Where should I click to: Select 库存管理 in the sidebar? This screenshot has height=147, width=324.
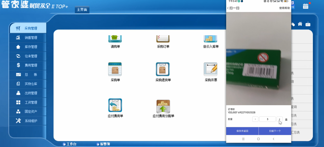31,47
